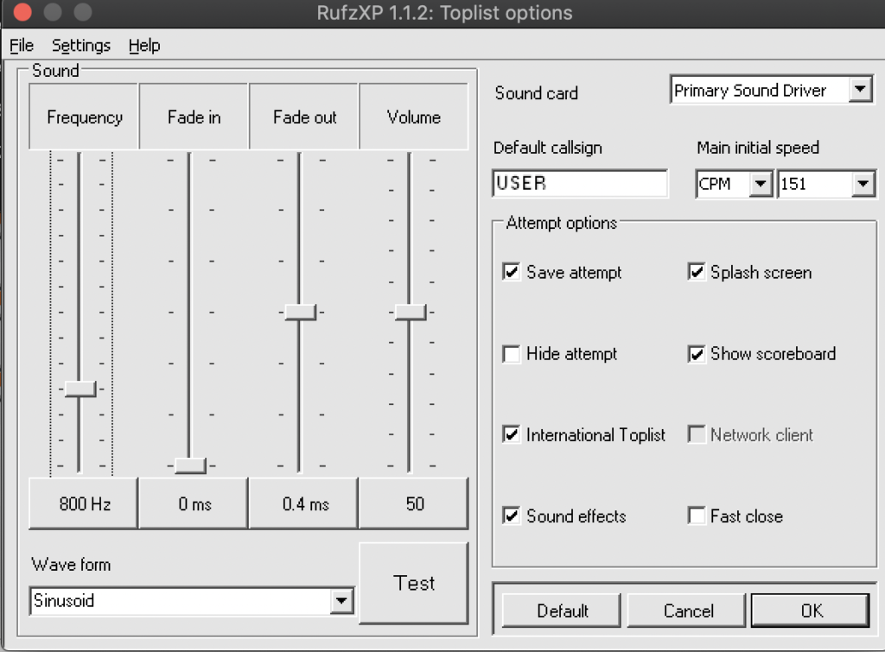Click Cancel to discard changes
This screenshot has width=885, height=652.
point(688,611)
